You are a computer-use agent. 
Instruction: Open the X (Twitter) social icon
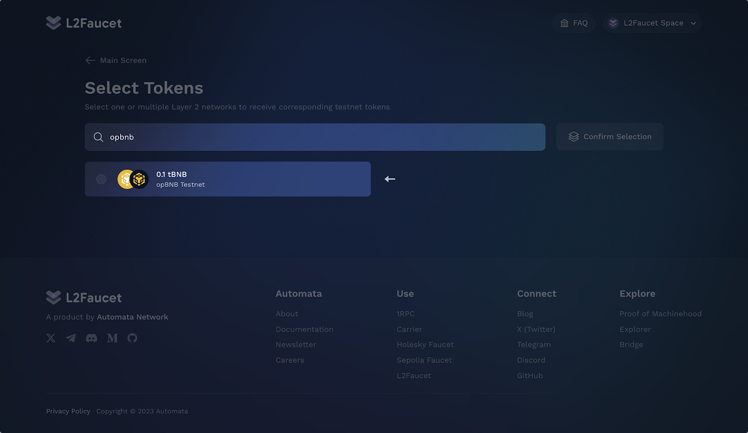pyautogui.click(x=51, y=338)
